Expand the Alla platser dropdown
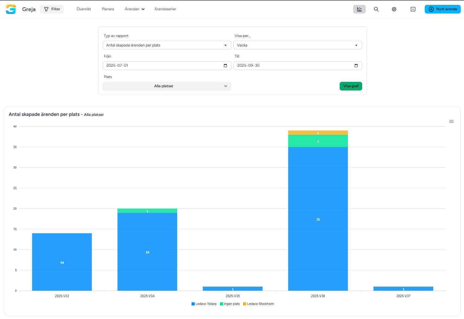Screen dimensions: 464x319 [167, 86]
